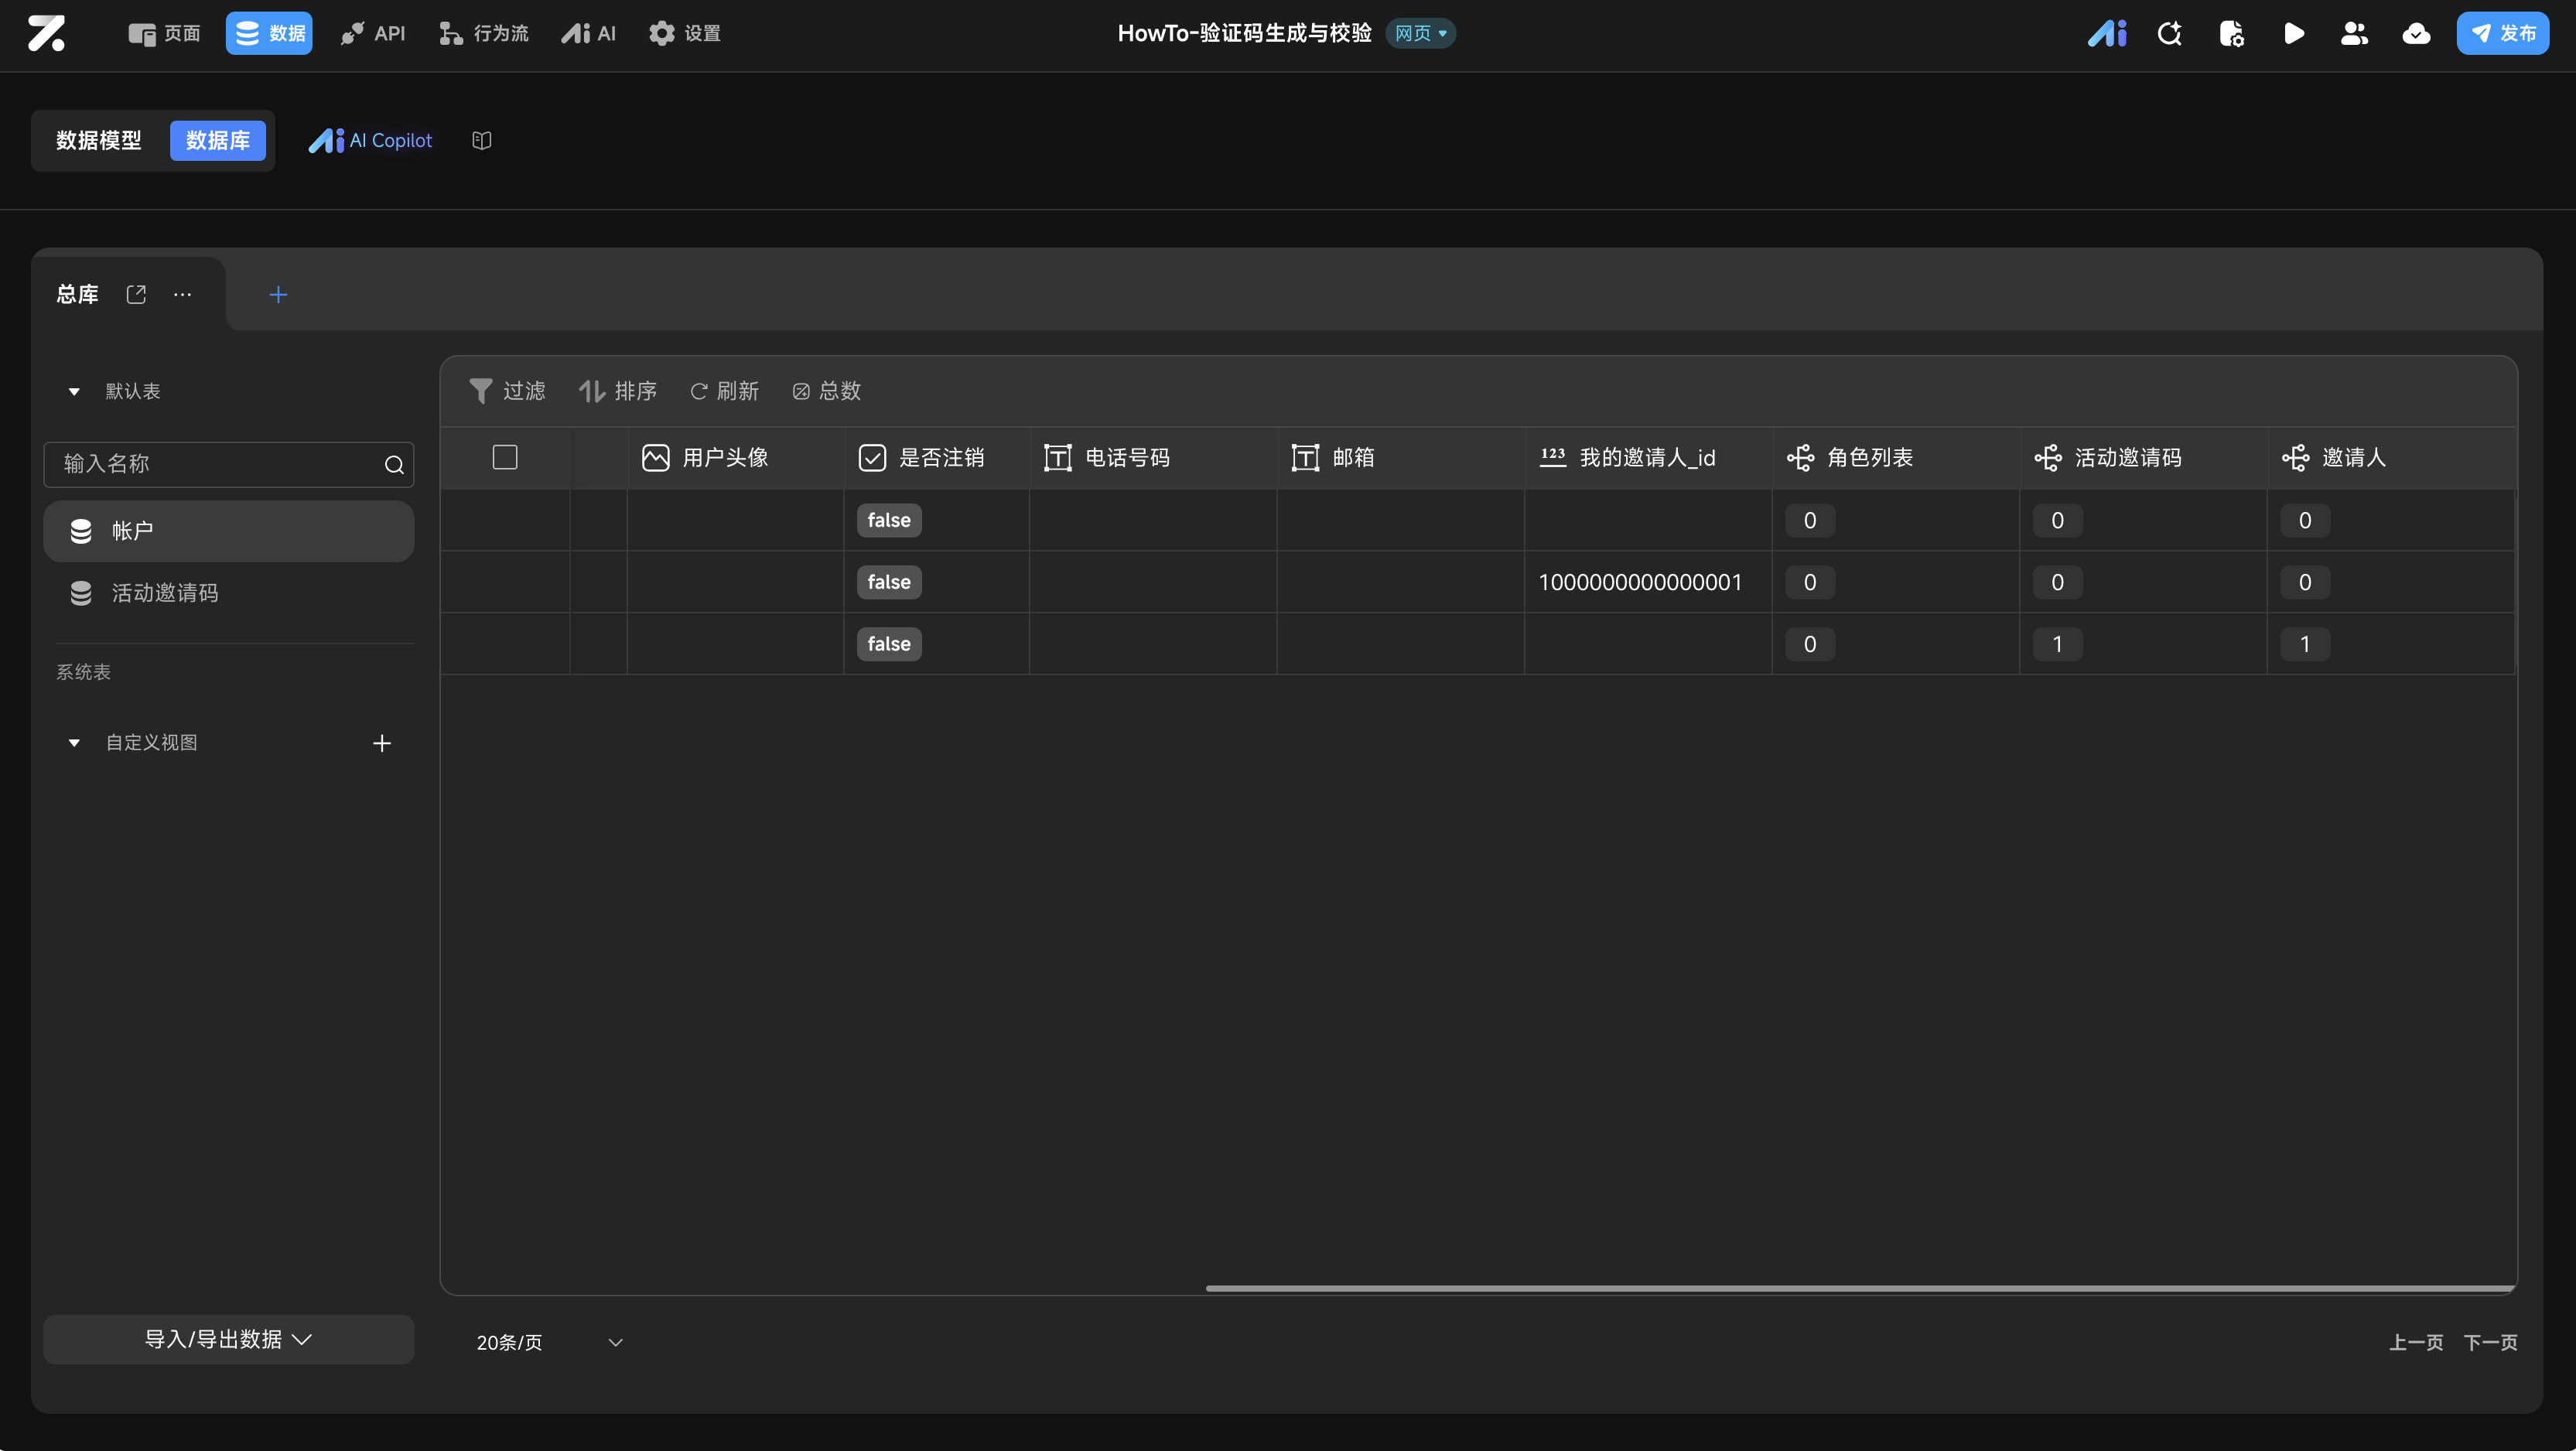This screenshot has width=2576, height=1451.
Task: Add a new database tab with plus
Action: (278, 294)
